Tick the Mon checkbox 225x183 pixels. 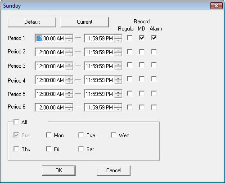click(49, 135)
